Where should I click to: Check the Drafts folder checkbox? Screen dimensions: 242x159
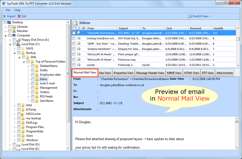point(33,70)
